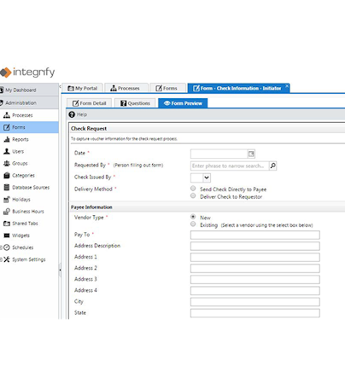Open the Widgets icon

click(x=7, y=236)
